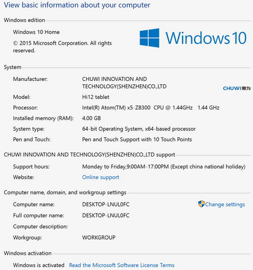Select the Intel Atom x5-Z8300 processor value
The width and height of the screenshot is (253, 270).
(151, 108)
